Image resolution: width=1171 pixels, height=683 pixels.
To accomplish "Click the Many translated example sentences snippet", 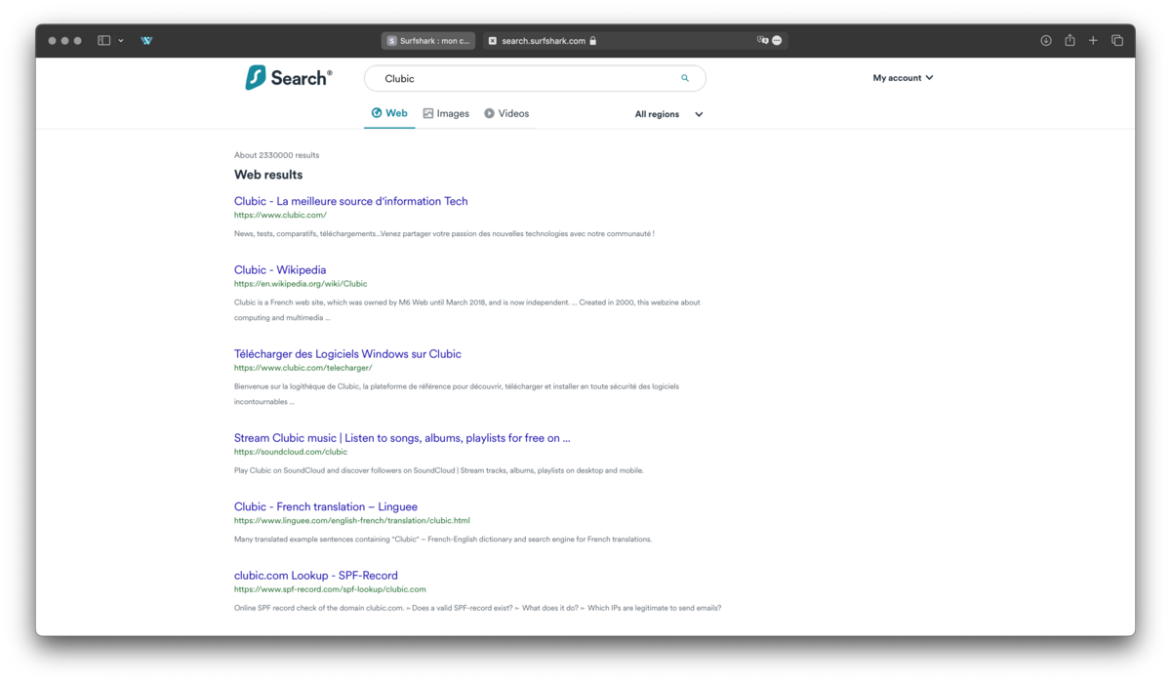I will (443, 539).
